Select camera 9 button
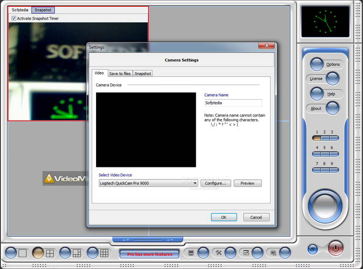Screen dimensions: 363x269 tap(334, 170)
